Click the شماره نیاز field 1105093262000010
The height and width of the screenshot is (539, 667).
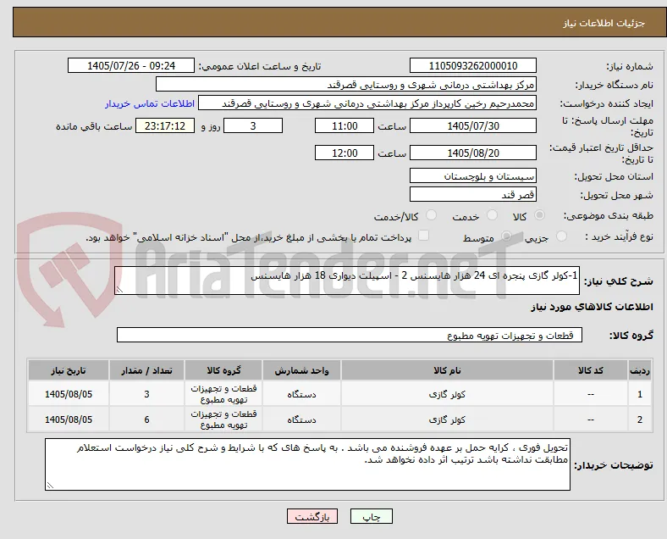[x=472, y=66]
